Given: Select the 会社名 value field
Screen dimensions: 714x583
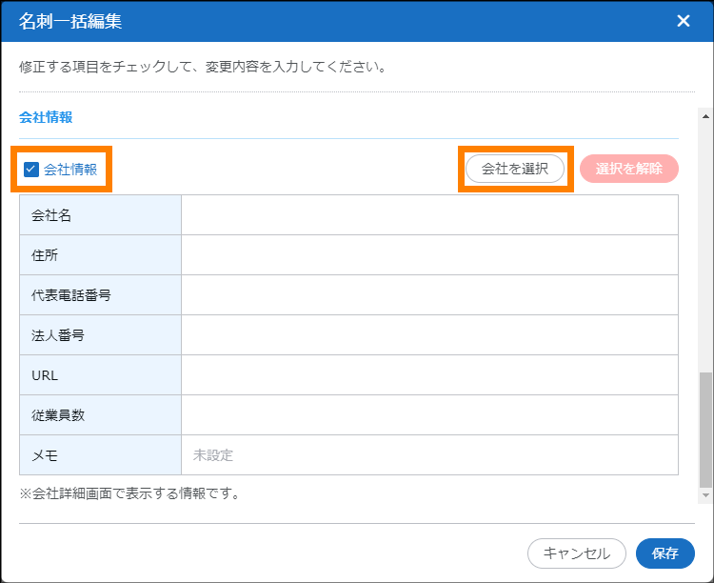Looking at the screenshot, I should pyautogui.click(x=428, y=215).
